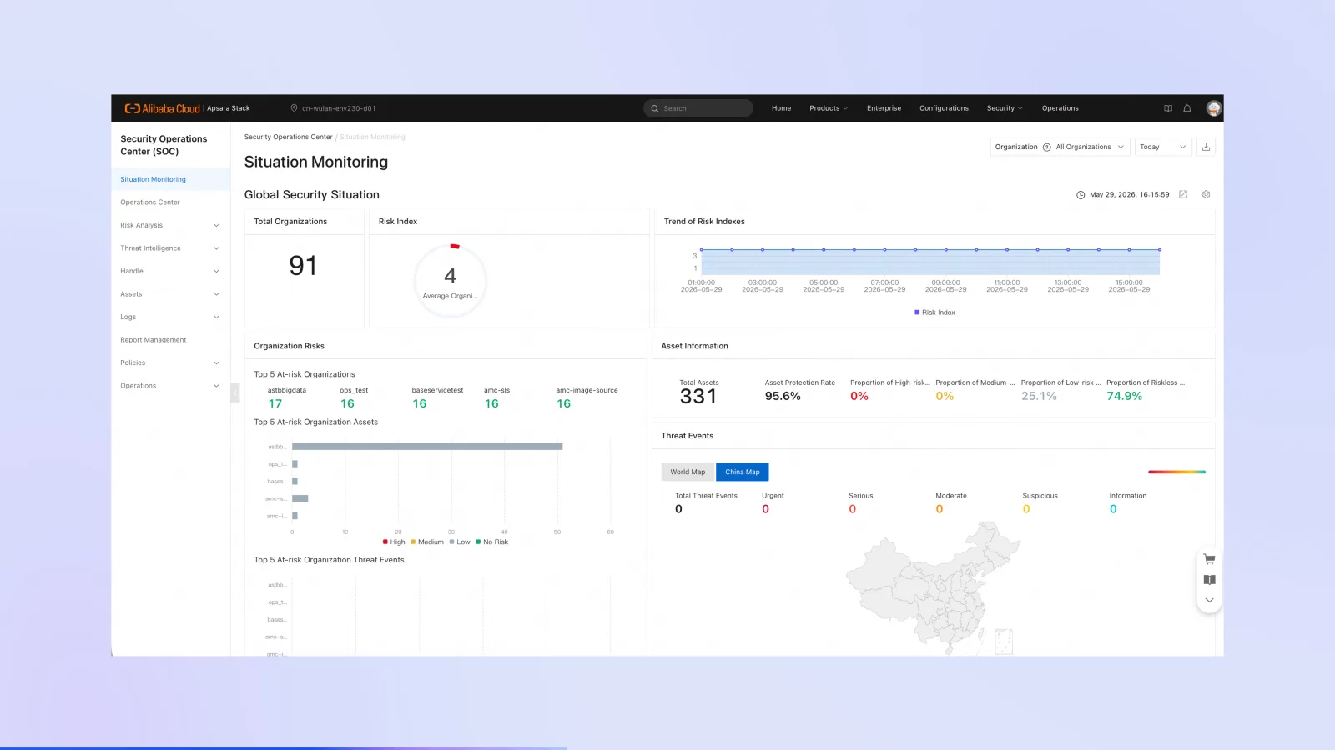Image resolution: width=1335 pixels, height=750 pixels.
Task: Toggle the High legend in the assets chart
Action: click(394, 542)
